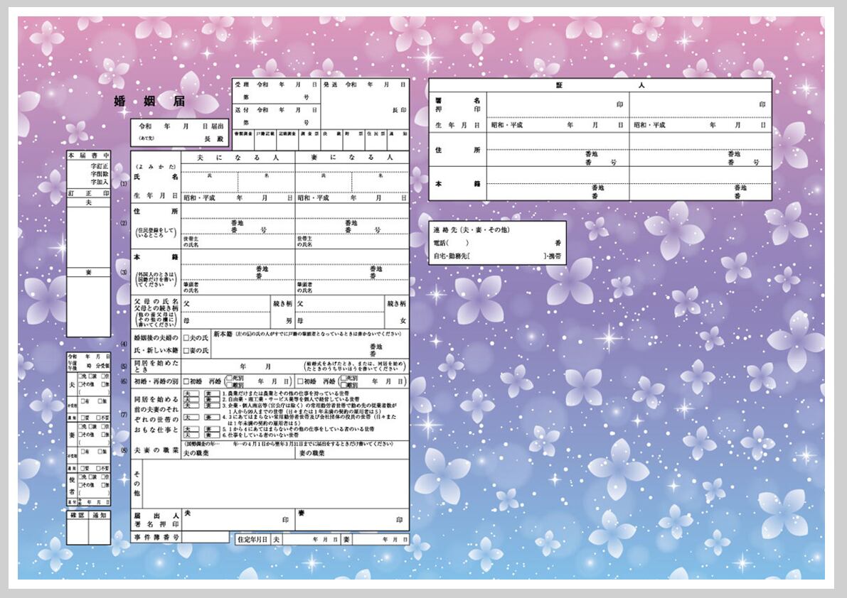Check 離別 in the husband's column

pyautogui.click(x=229, y=385)
